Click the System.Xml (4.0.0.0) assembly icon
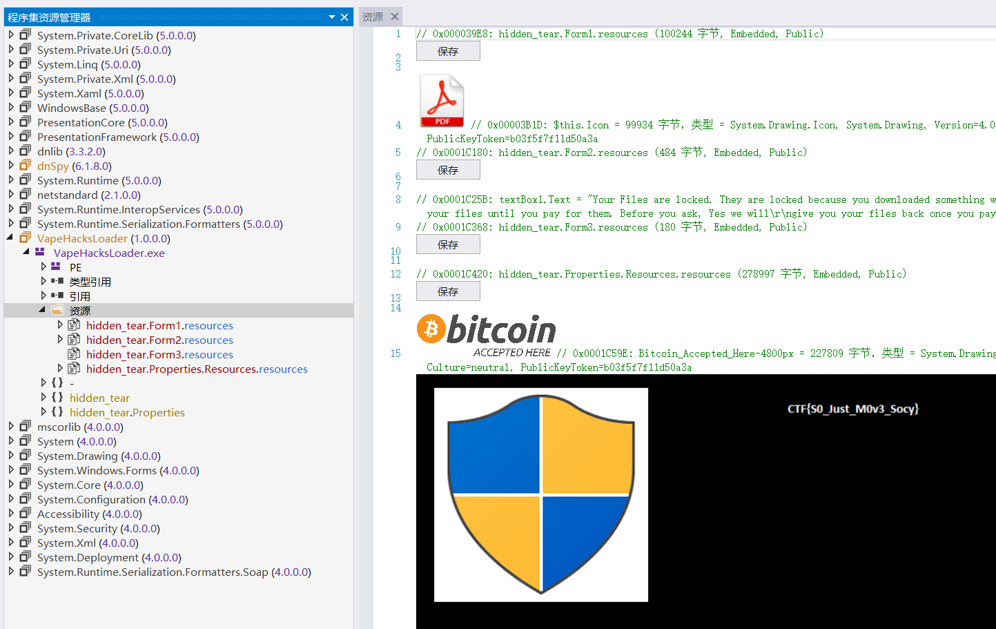Screen dimensions: 996x629 tap(25, 542)
